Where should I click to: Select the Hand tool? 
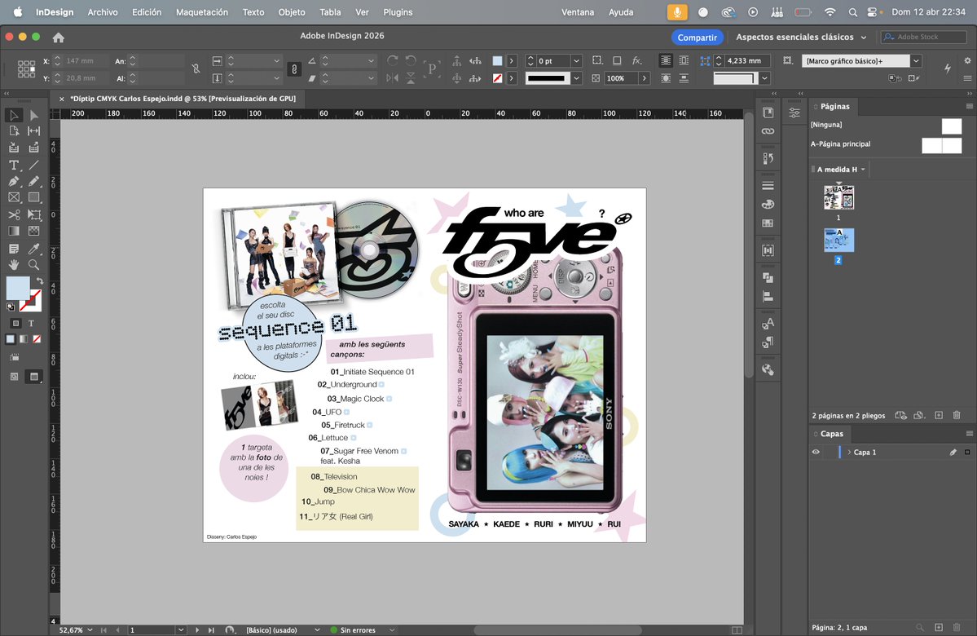(x=14, y=264)
